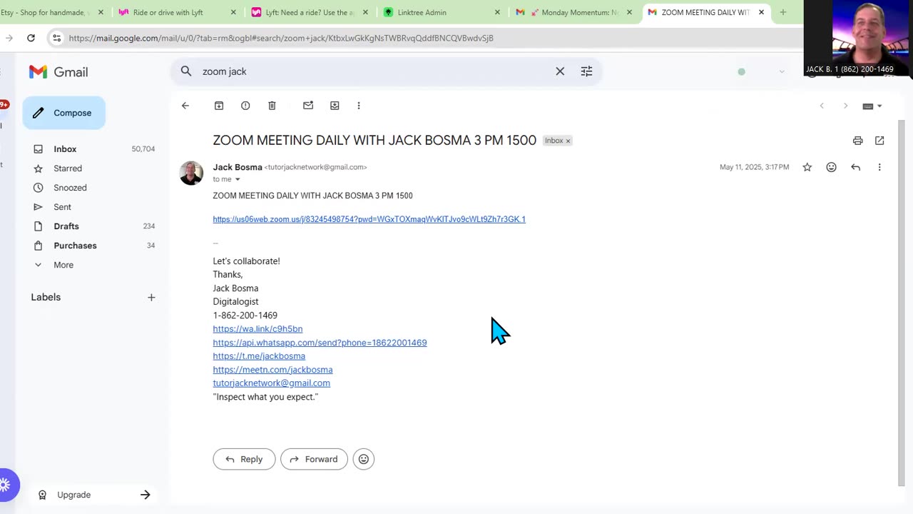Image resolution: width=913 pixels, height=514 pixels.
Task: Reply using the arrow icon in header
Action: (x=856, y=167)
